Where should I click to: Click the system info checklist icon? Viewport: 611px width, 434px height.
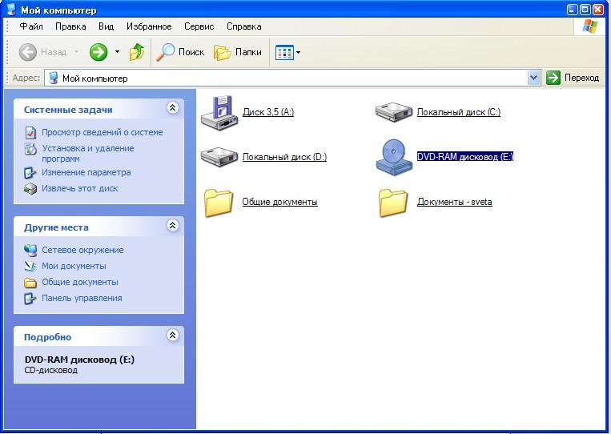[30, 133]
